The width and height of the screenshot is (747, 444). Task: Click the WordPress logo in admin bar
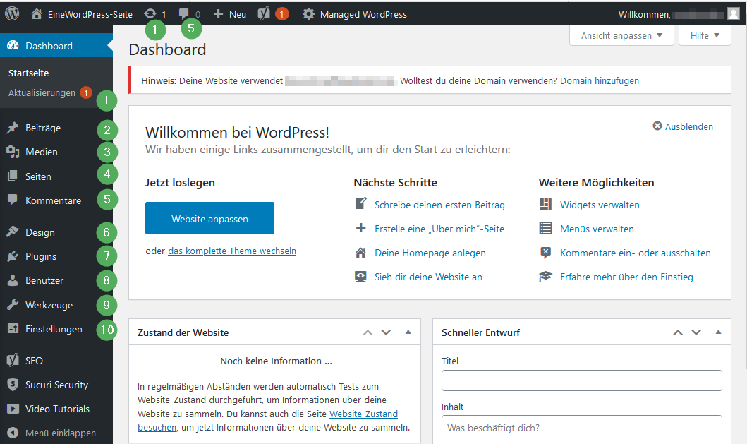click(12, 14)
